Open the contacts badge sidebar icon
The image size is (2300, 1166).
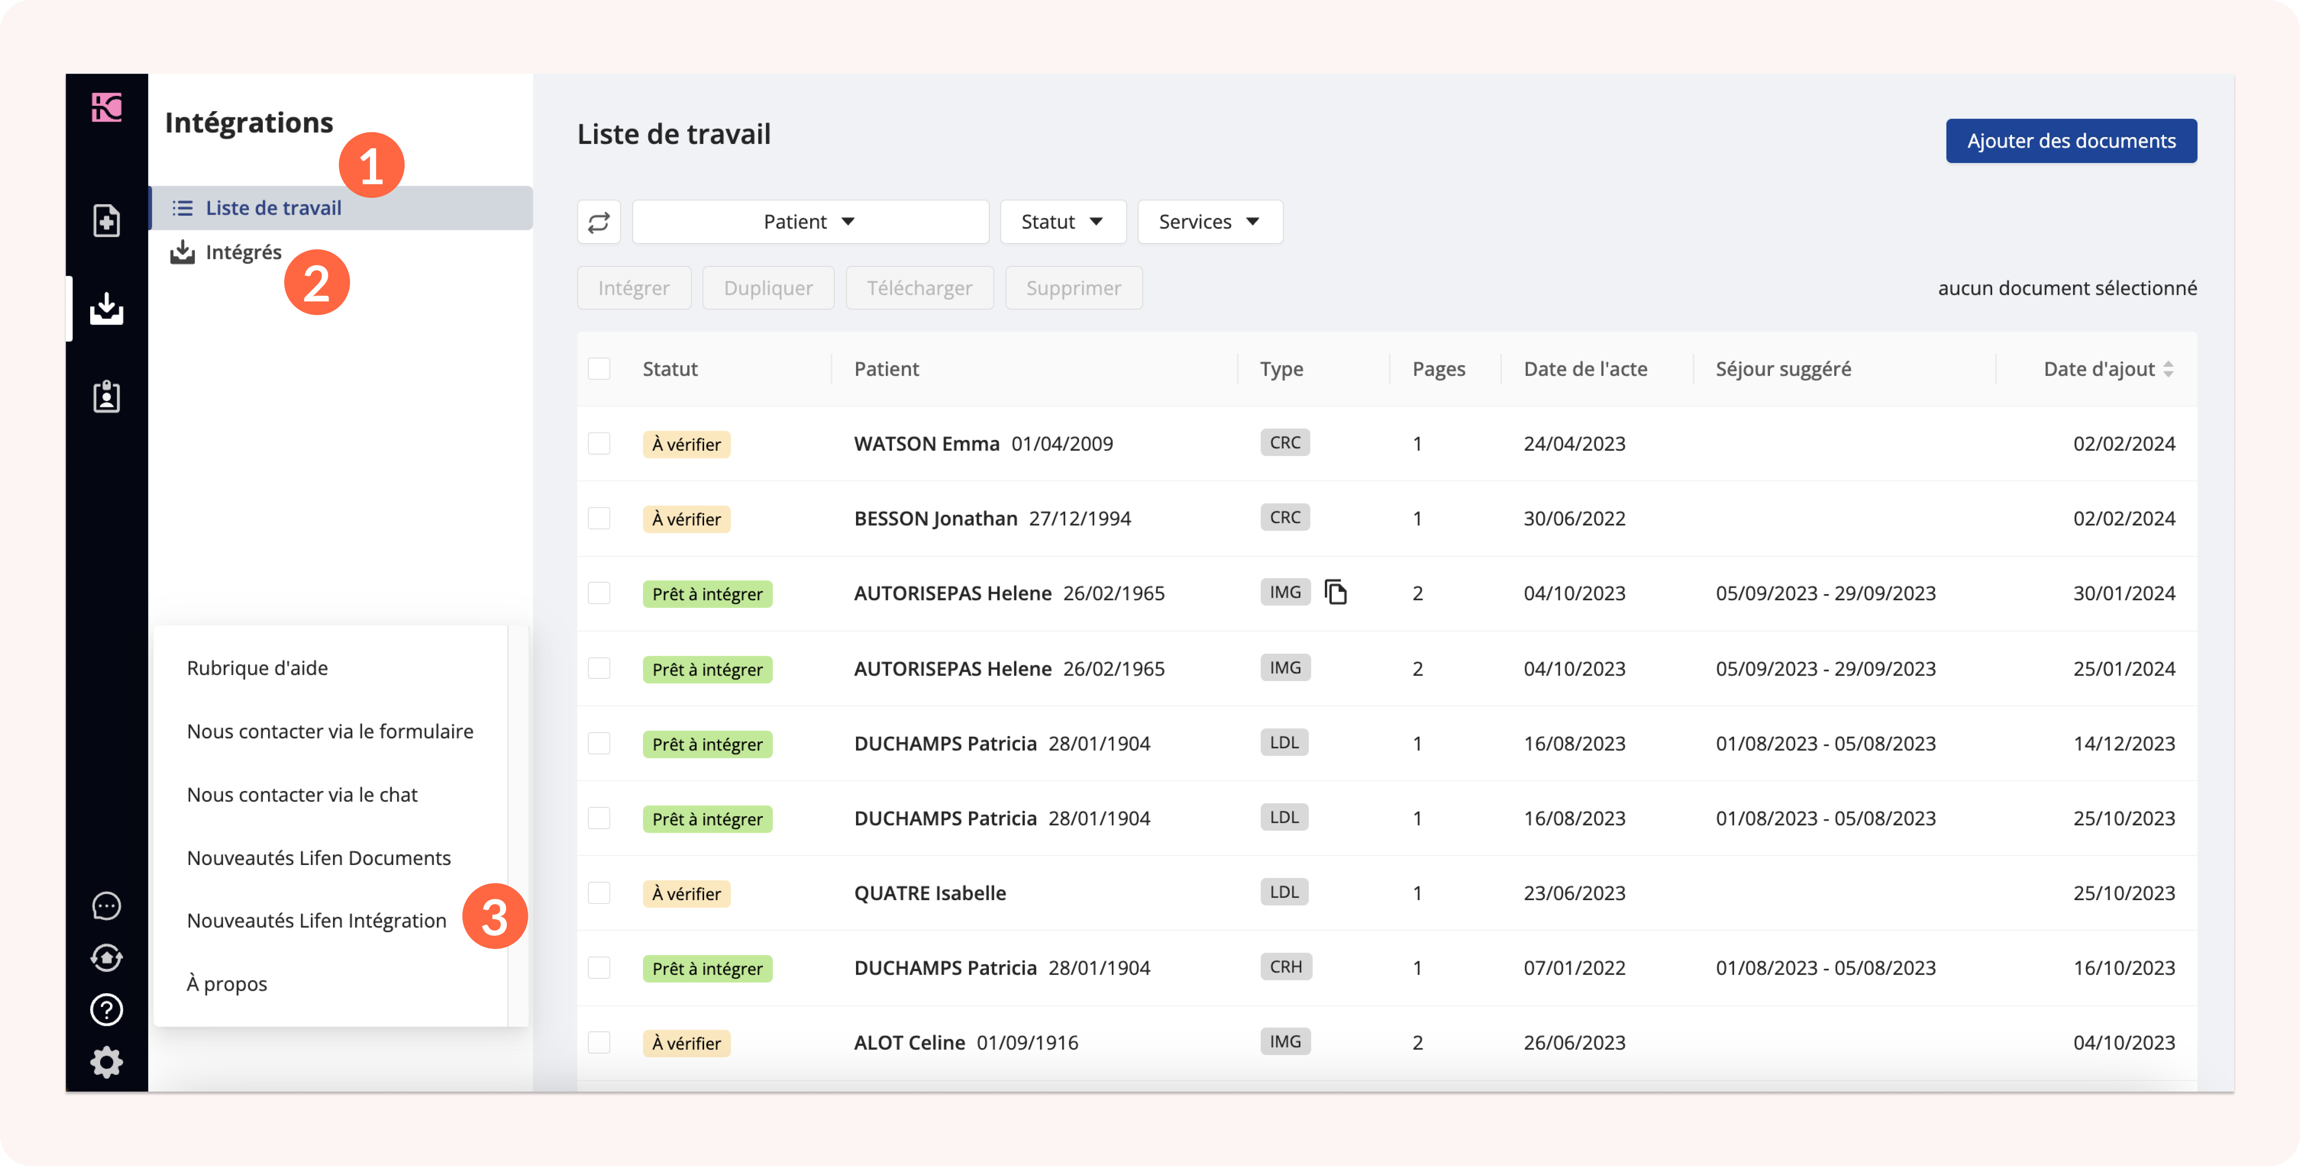(106, 396)
